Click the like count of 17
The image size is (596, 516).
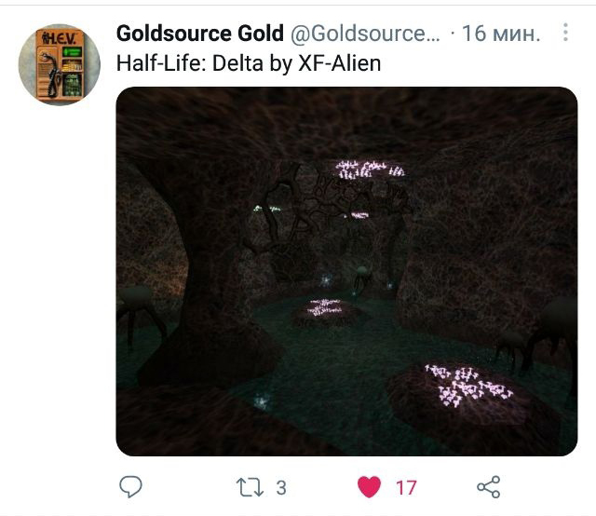coord(406,487)
